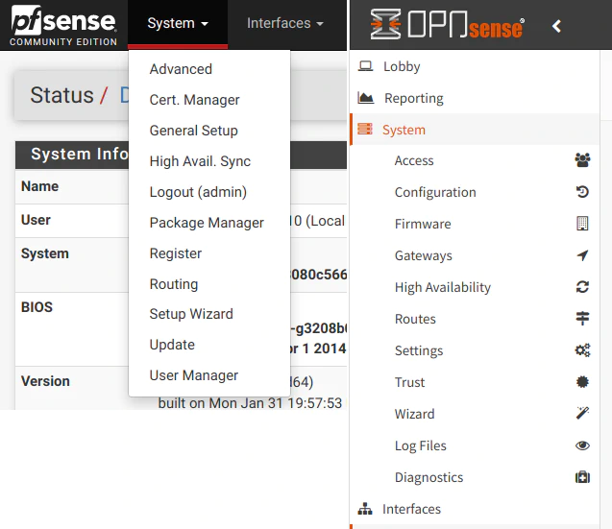Viewport: 612px width, 529px height.
Task: Open the Interfaces dropdown in pfSense navbar
Action: pyautogui.click(x=284, y=23)
